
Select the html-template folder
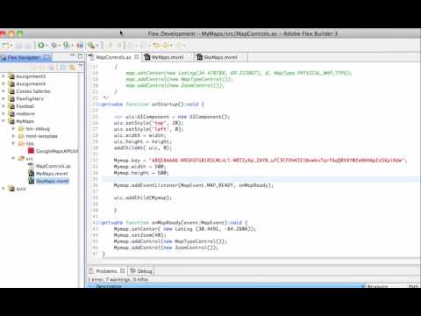click(38, 136)
